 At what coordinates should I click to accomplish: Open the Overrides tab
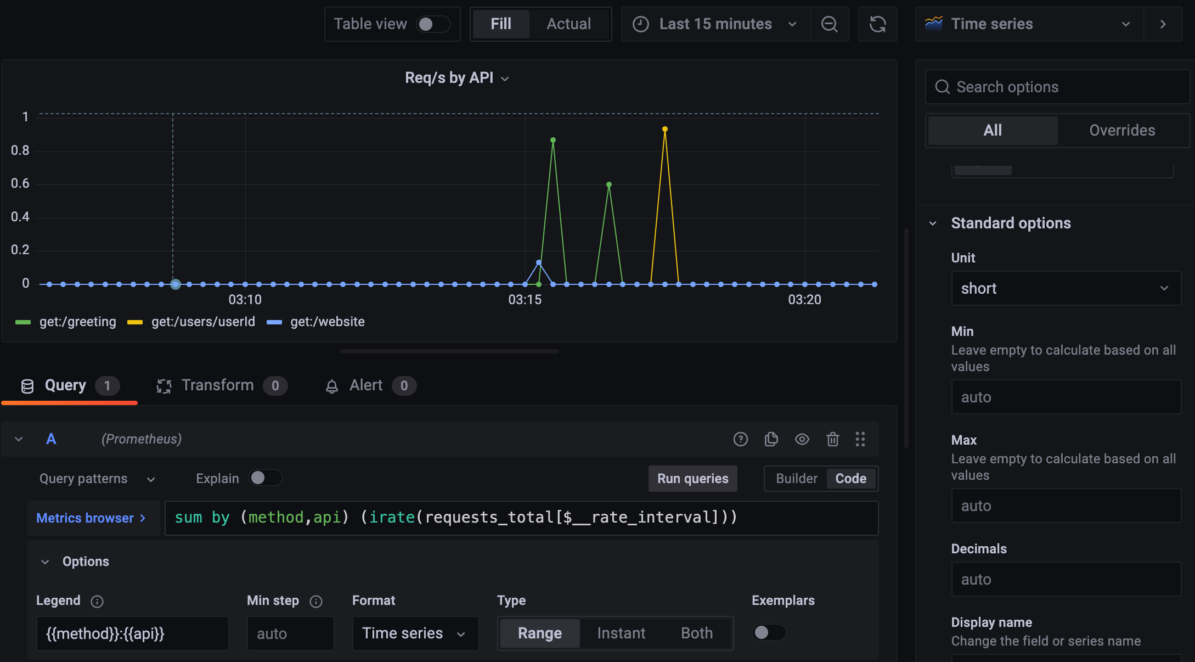coord(1121,131)
